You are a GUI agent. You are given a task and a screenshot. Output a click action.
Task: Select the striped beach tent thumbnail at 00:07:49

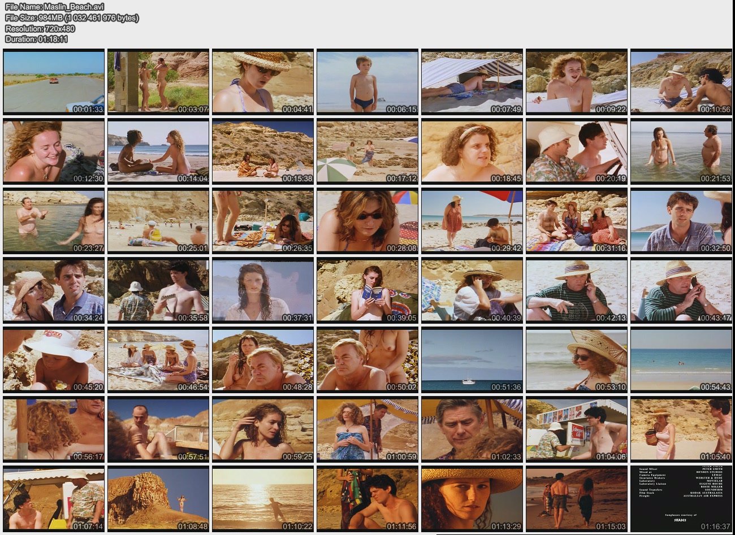point(472,82)
